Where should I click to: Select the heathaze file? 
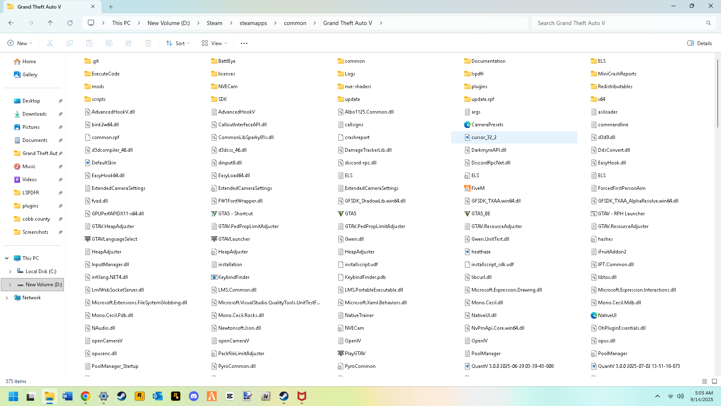(477, 252)
